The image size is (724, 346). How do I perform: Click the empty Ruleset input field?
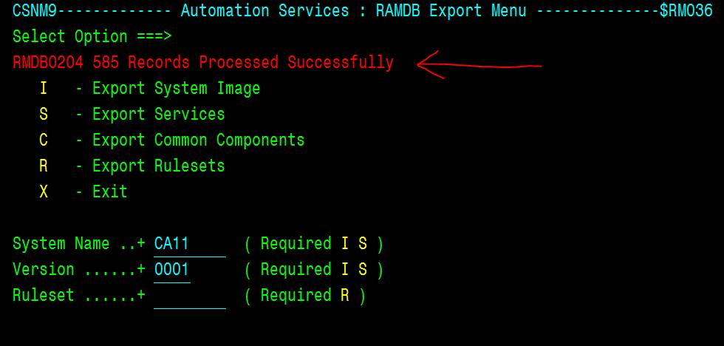point(190,296)
